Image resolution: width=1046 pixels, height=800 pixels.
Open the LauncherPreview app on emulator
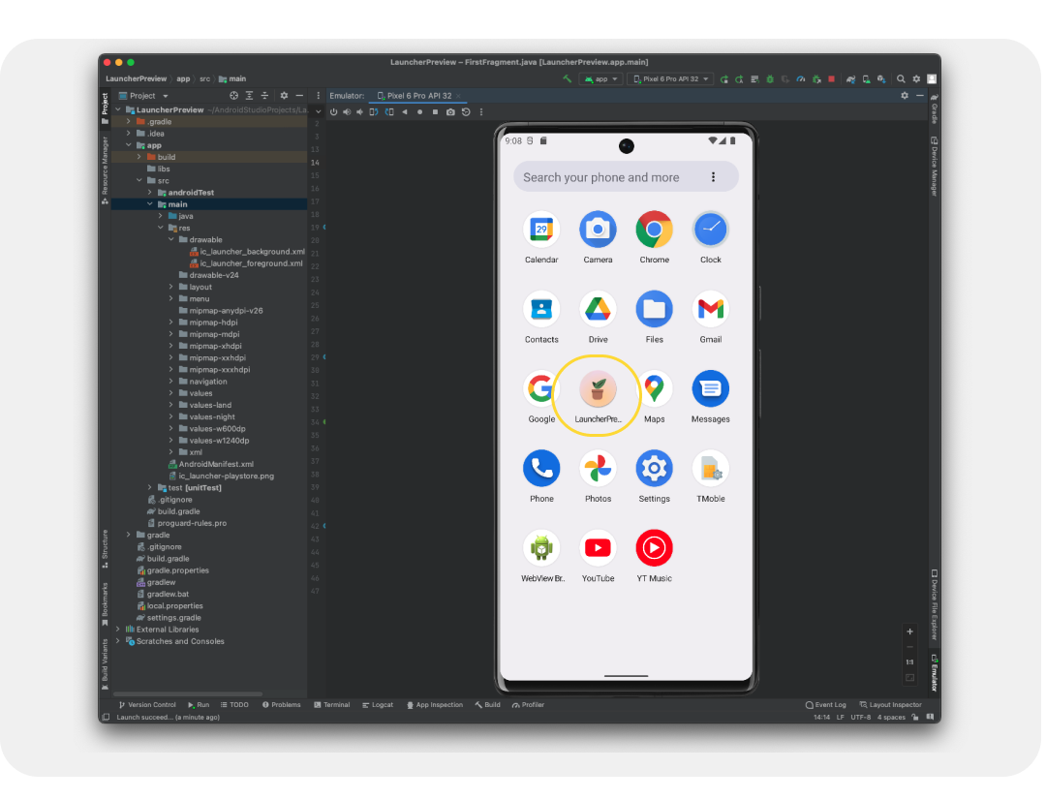tap(598, 390)
